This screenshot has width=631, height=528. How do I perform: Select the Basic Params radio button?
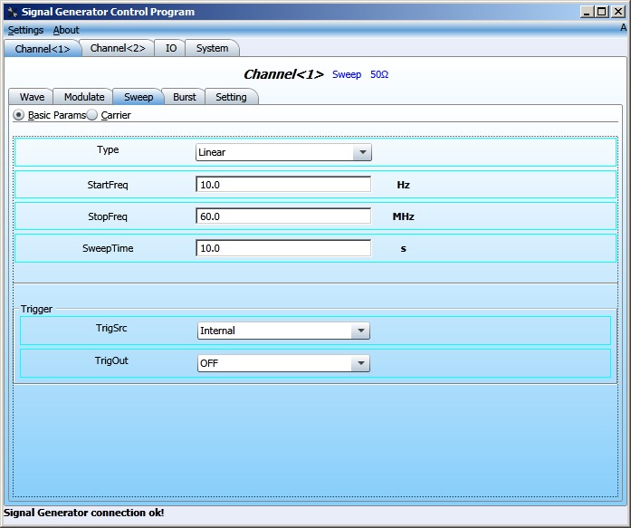point(19,115)
